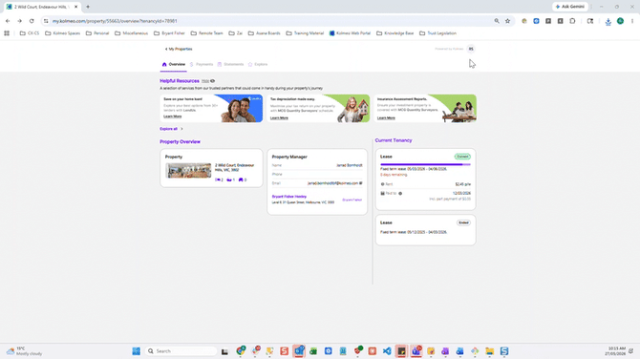640x359 pixels.
Task: Click the bathrooms icon on Property card
Action: (x=230, y=179)
